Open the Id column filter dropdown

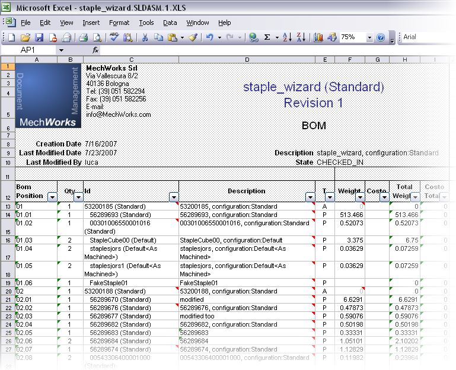[x=174, y=197]
